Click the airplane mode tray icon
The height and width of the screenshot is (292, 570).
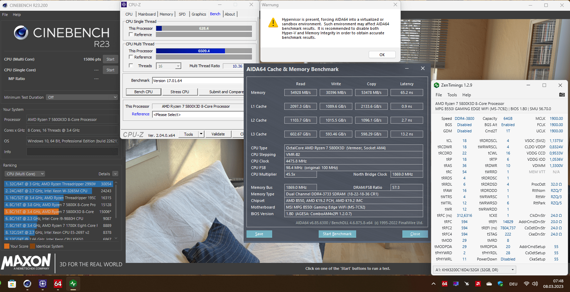coord(467,284)
